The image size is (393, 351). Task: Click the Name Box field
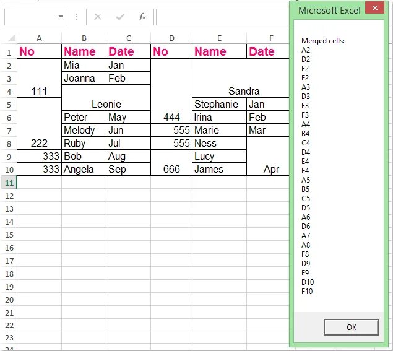[36, 17]
